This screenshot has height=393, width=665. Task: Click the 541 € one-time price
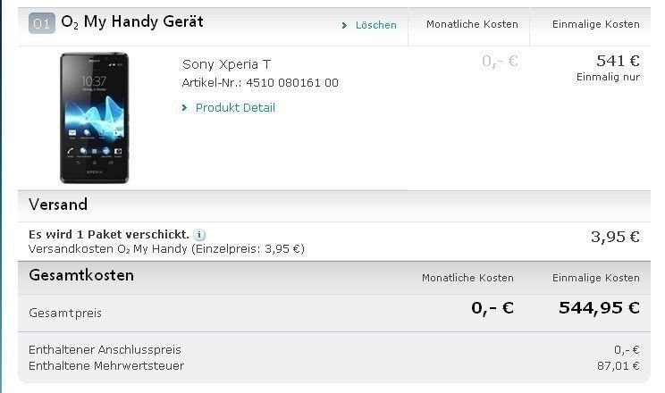(618, 61)
